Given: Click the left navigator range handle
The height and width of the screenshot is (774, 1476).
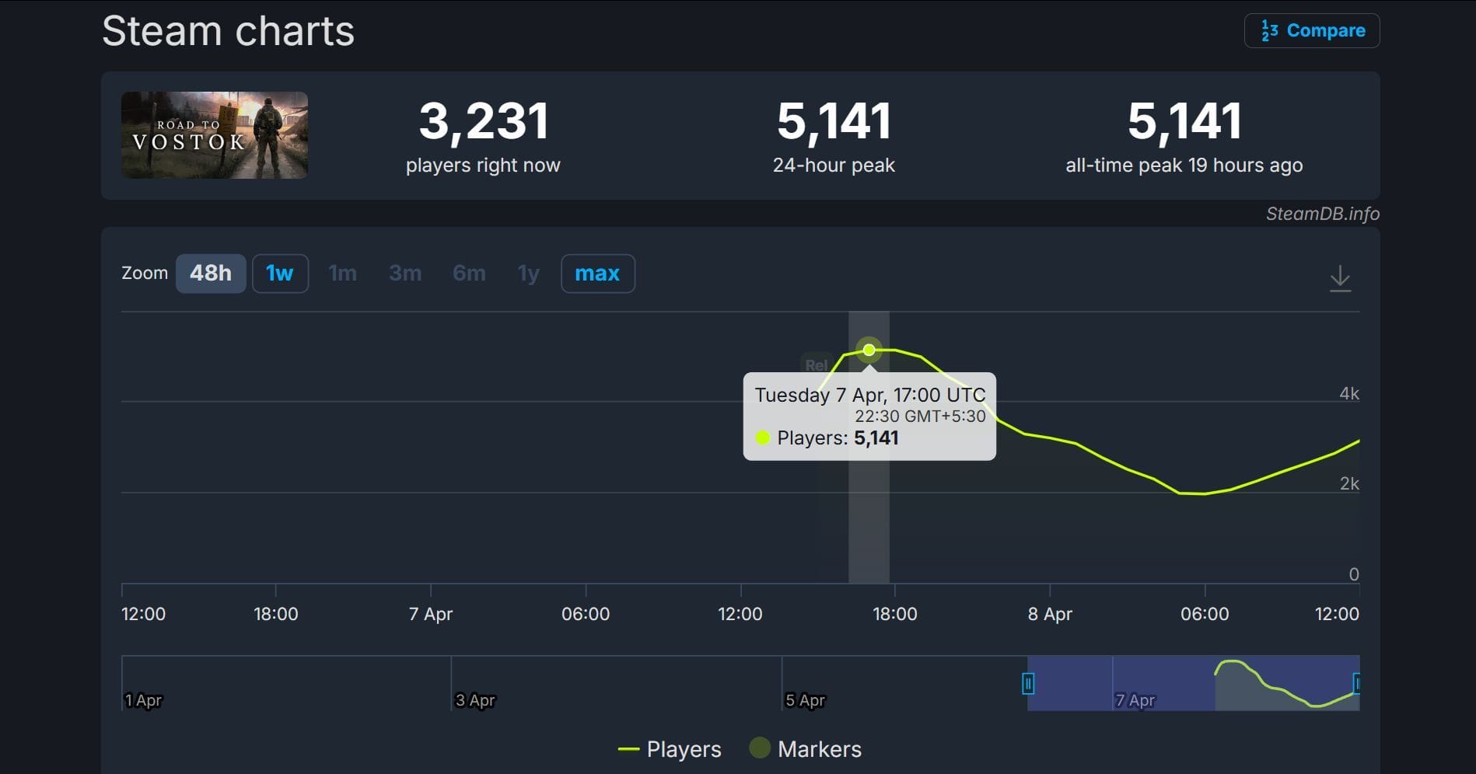Looking at the screenshot, I should [x=1027, y=684].
